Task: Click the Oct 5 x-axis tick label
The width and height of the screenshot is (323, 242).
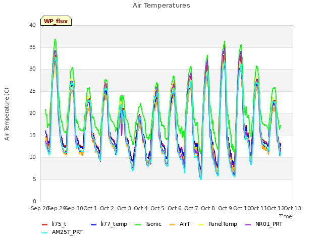Action: coord(157,208)
